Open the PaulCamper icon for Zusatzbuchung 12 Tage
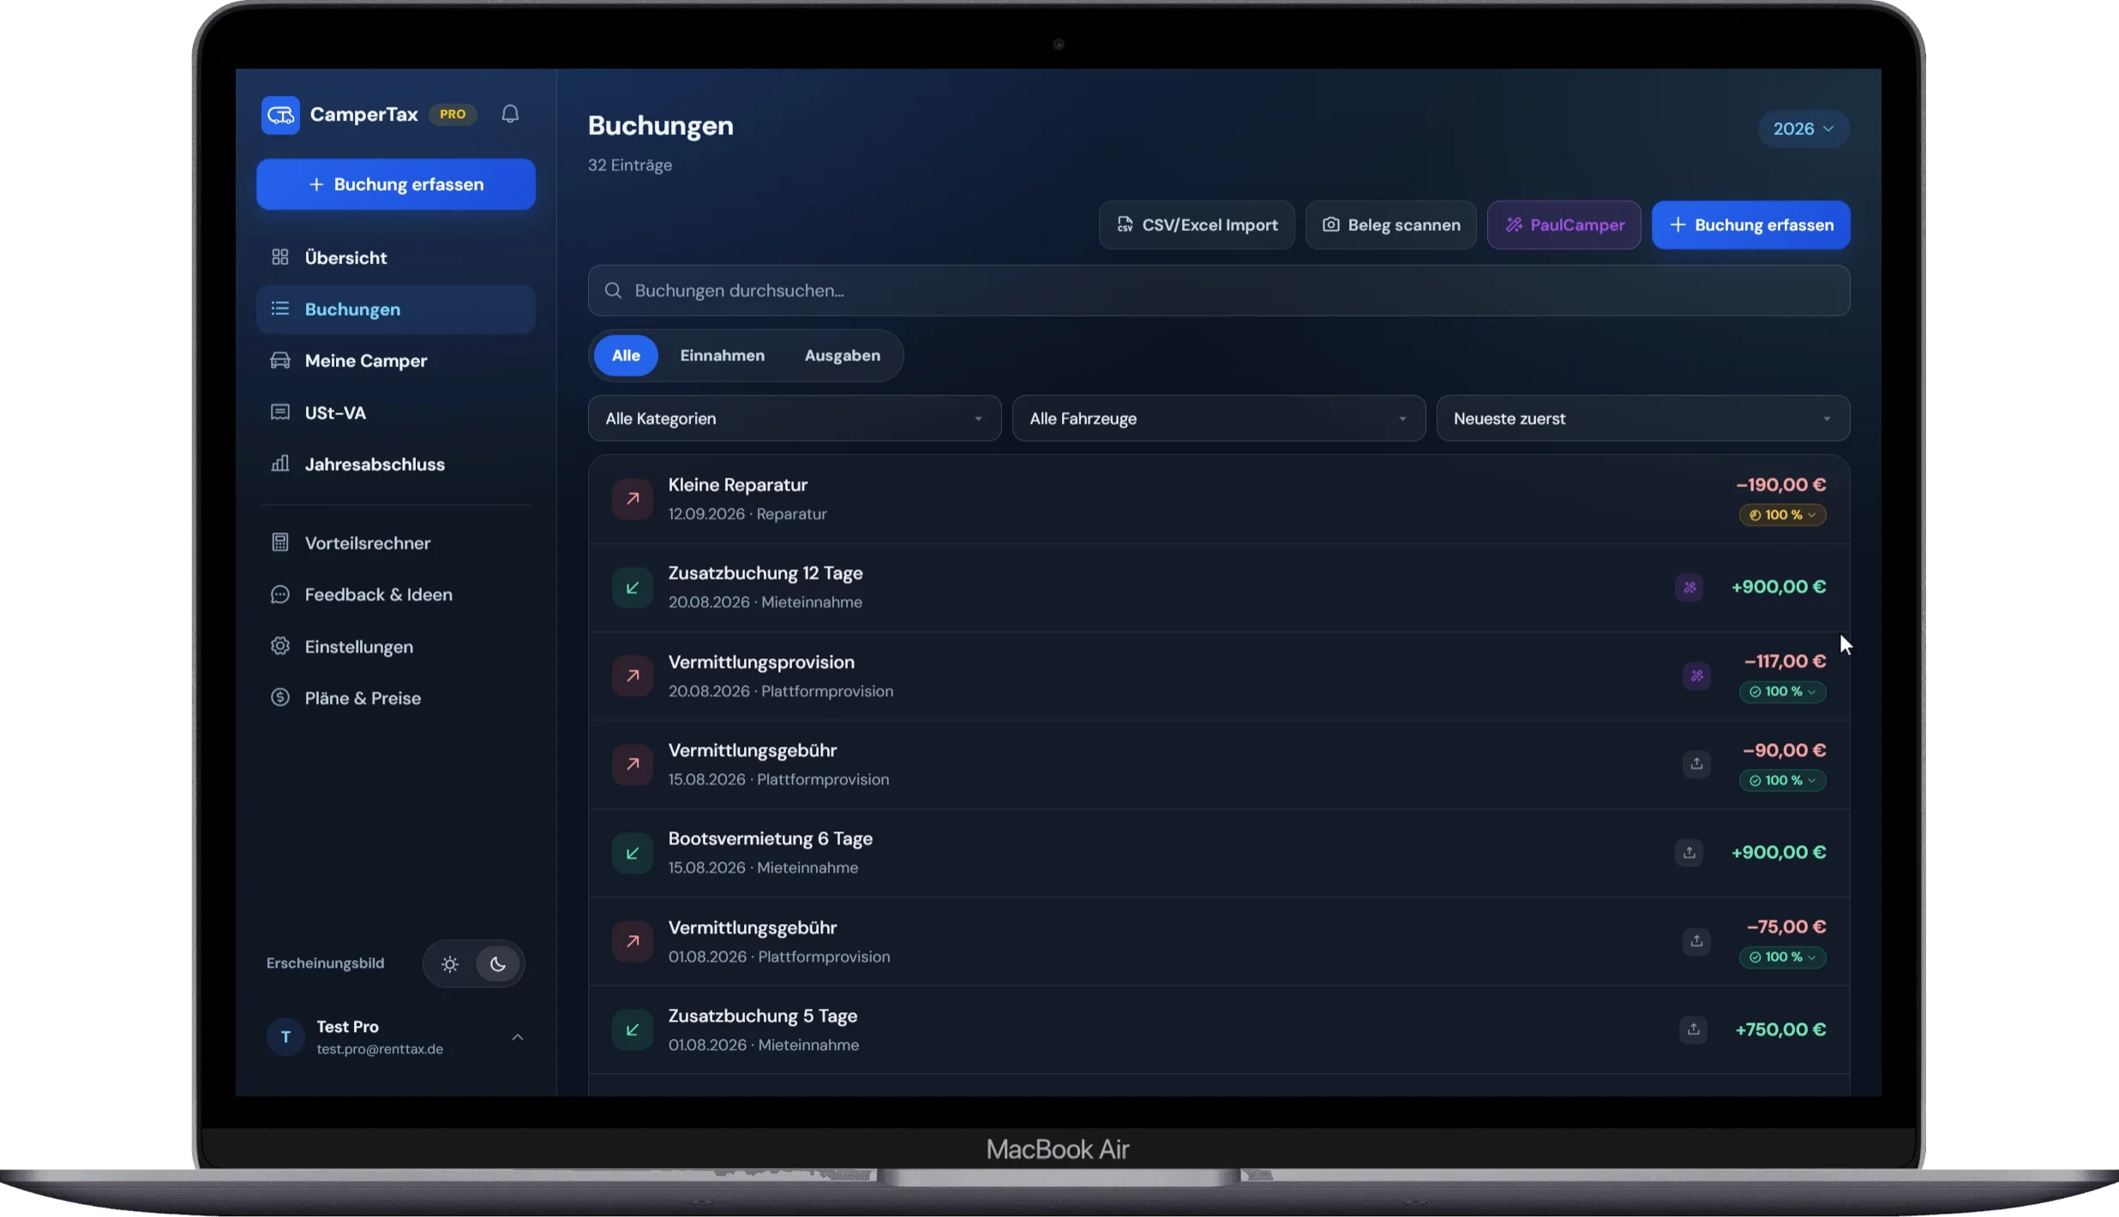This screenshot has width=2119, height=1217. click(1689, 587)
